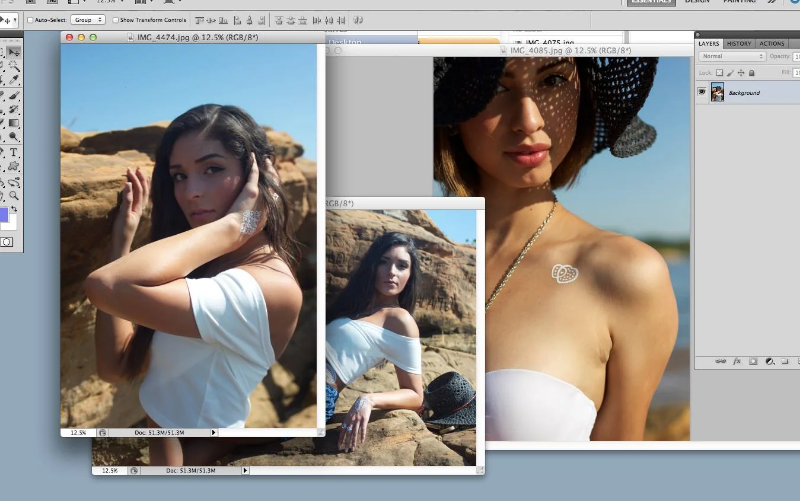
Task: Click Distribute Top Edges icon
Action: coord(279,20)
